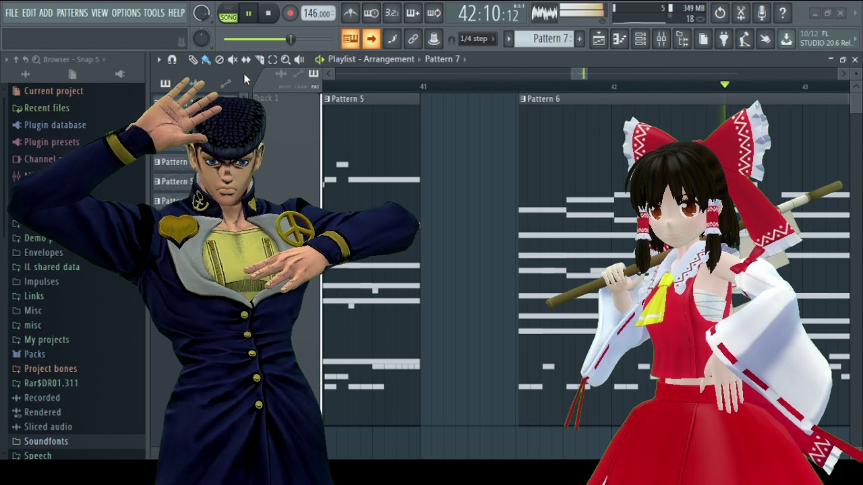Screen dimensions: 863x485
Task: Toggle the playlist magnet snap icon
Action: pos(172,59)
